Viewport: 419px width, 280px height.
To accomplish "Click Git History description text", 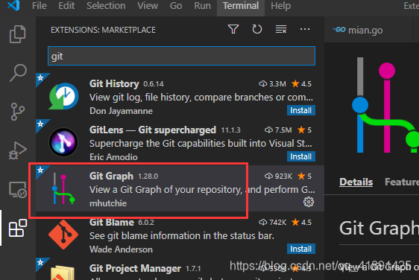I will tap(201, 98).
